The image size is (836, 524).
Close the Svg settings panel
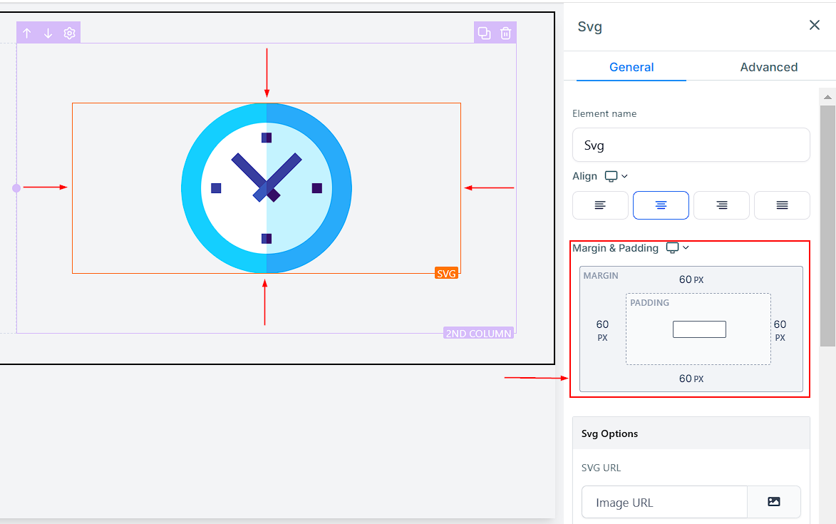814,25
